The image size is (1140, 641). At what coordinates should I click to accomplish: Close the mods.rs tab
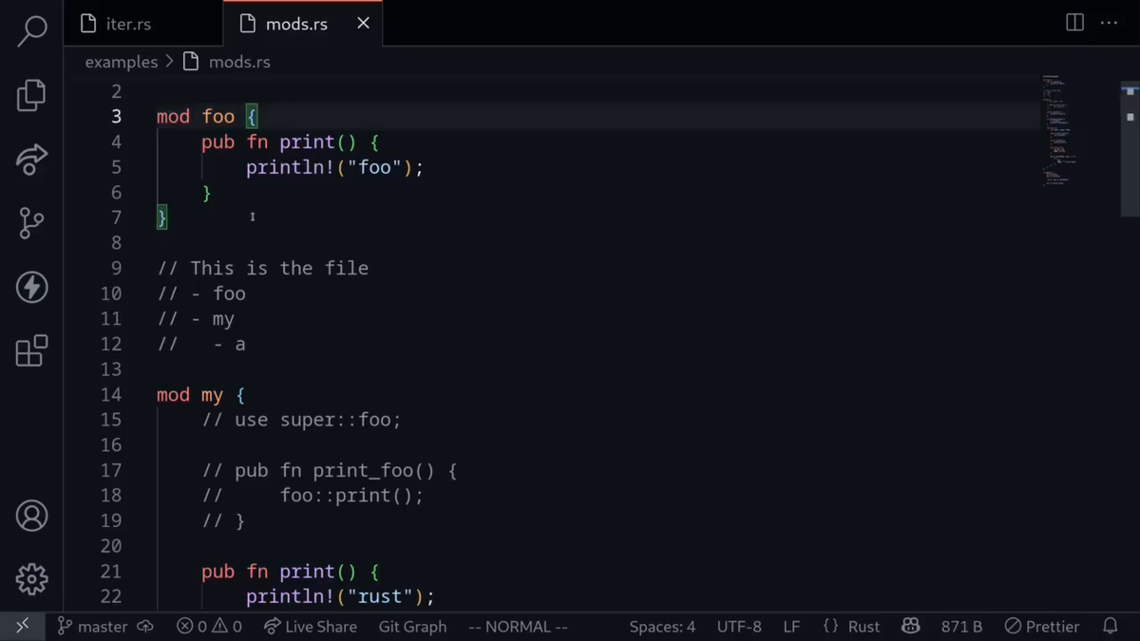(x=363, y=24)
